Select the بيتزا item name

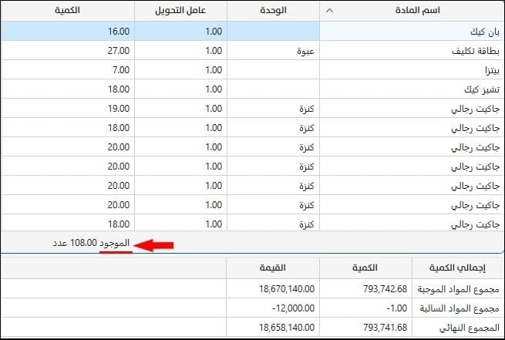click(x=492, y=70)
